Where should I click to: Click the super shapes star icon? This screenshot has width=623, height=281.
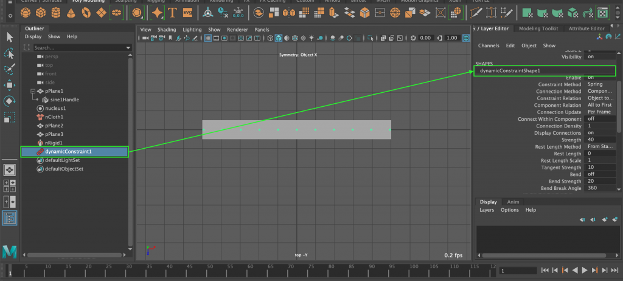click(158, 13)
